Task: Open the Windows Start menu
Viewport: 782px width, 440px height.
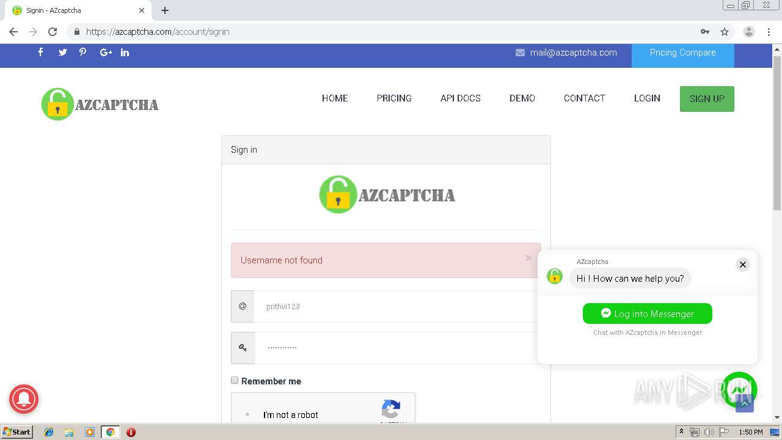Action: point(16,432)
